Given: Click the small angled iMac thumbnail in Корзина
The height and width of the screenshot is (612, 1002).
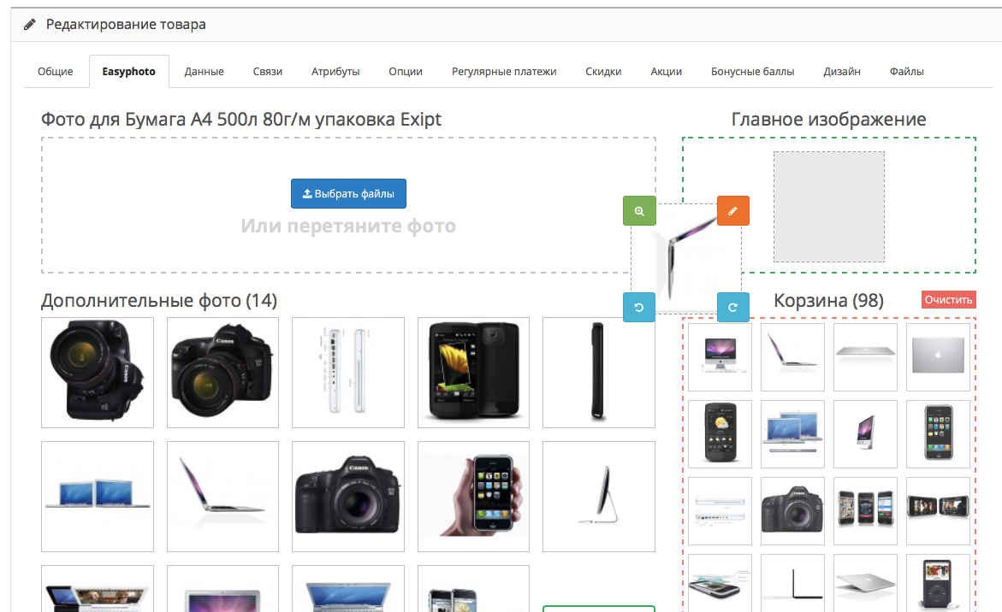Looking at the screenshot, I should click(865, 434).
